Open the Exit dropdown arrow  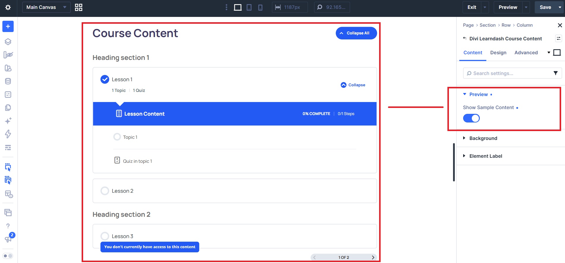[485, 7]
